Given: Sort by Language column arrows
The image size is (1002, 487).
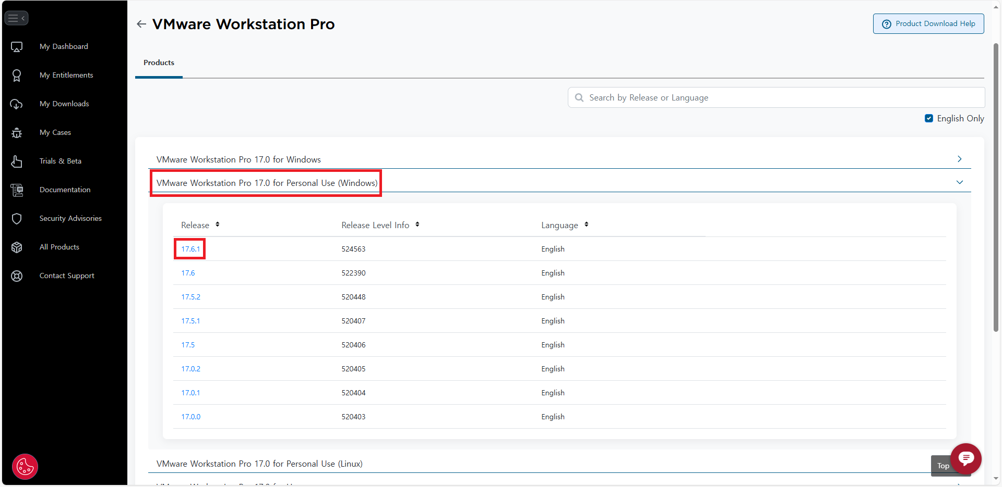Looking at the screenshot, I should pyautogui.click(x=587, y=224).
